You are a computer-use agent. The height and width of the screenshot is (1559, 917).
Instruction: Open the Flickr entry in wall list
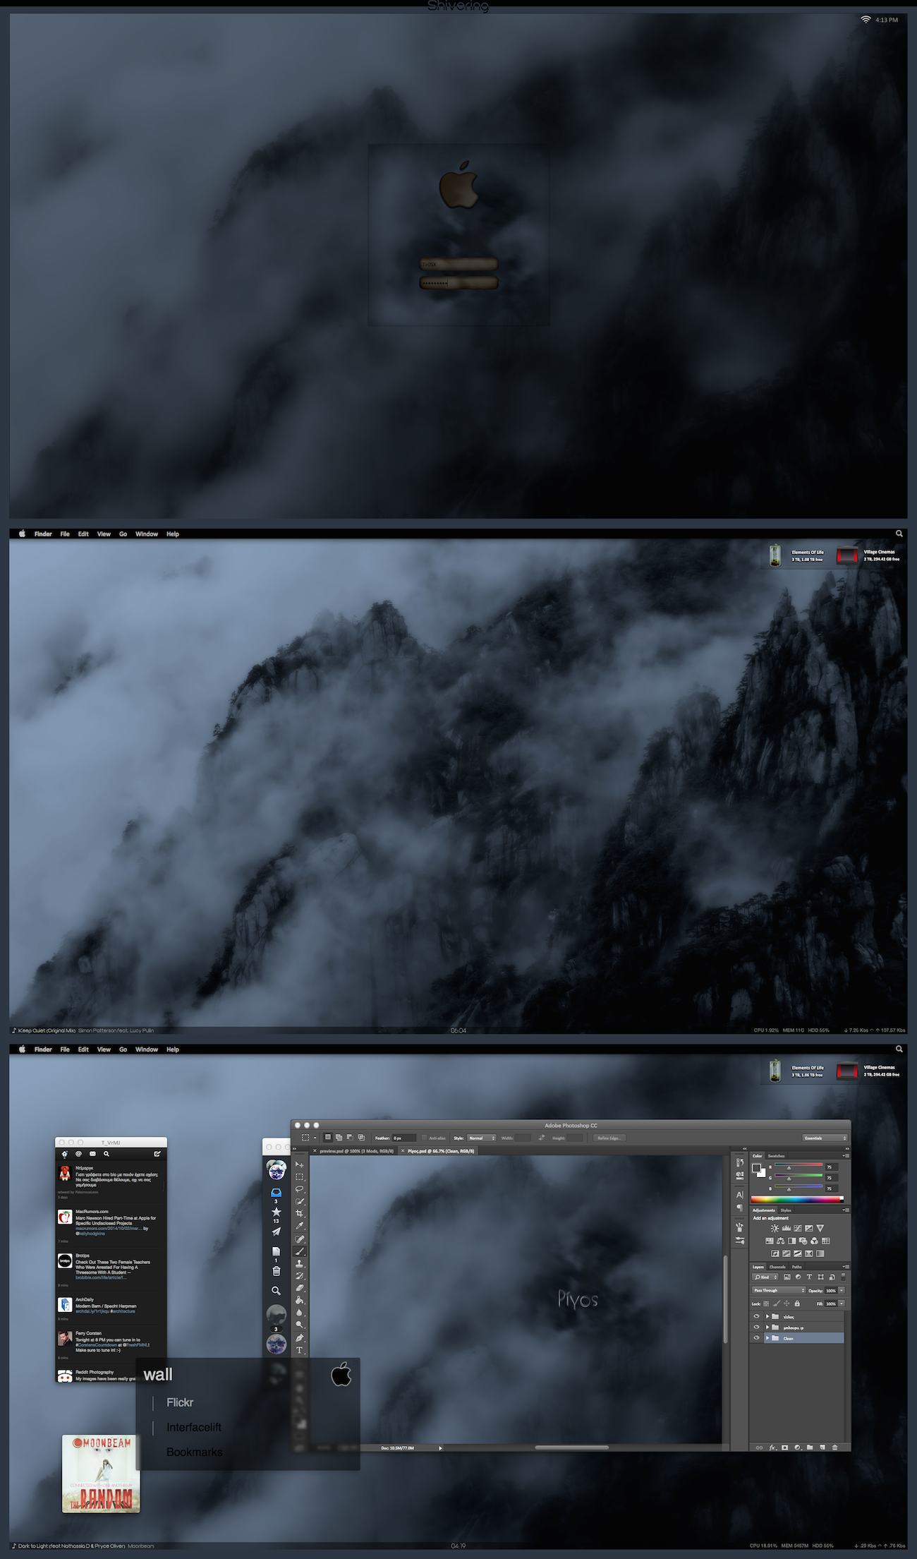[180, 1402]
